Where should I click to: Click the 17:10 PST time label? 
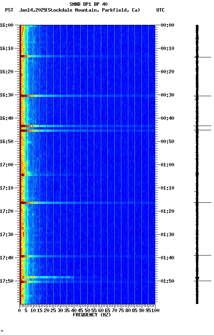[x=7, y=188]
